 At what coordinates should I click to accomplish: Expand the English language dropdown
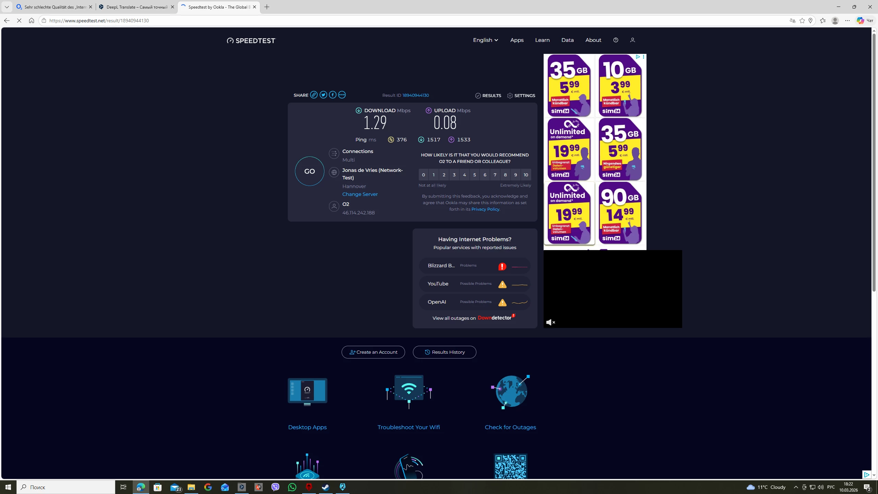[x=485, y=40]
